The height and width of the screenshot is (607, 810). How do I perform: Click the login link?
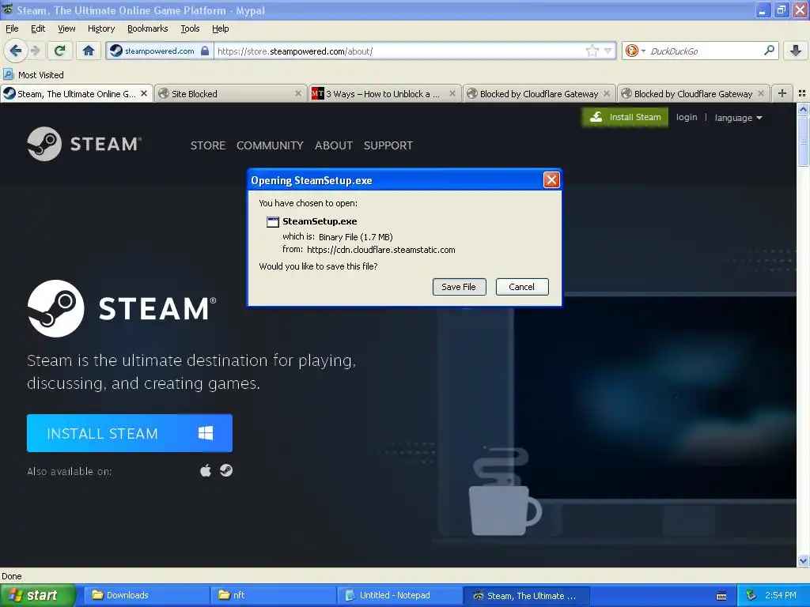pos(686,117)
